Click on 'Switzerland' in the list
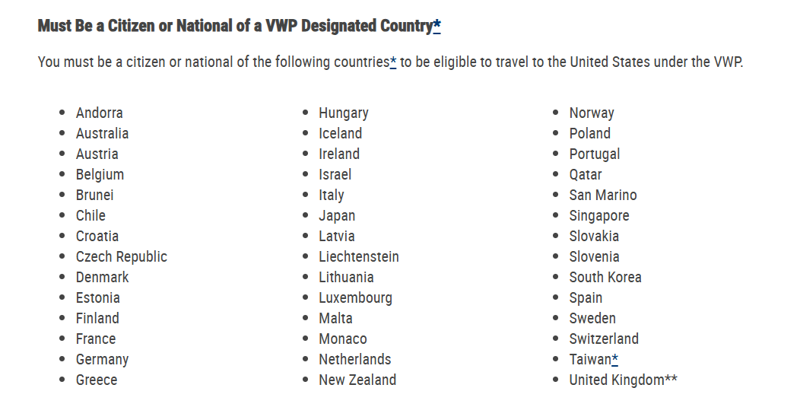Viewport: 800px width, 407px height. (x=604, y=339)
